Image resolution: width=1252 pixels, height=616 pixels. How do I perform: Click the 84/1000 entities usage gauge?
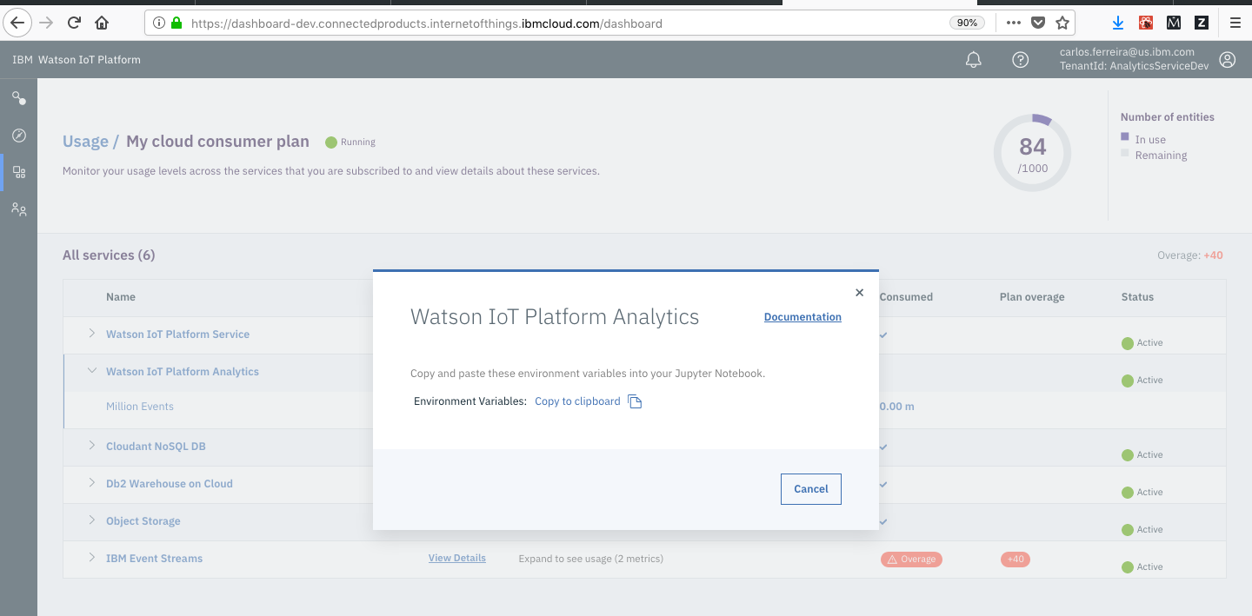coord(1032,153)
